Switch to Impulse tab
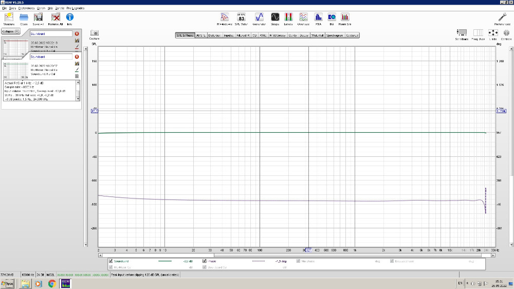The image size is (514, 289). point(229,35)
